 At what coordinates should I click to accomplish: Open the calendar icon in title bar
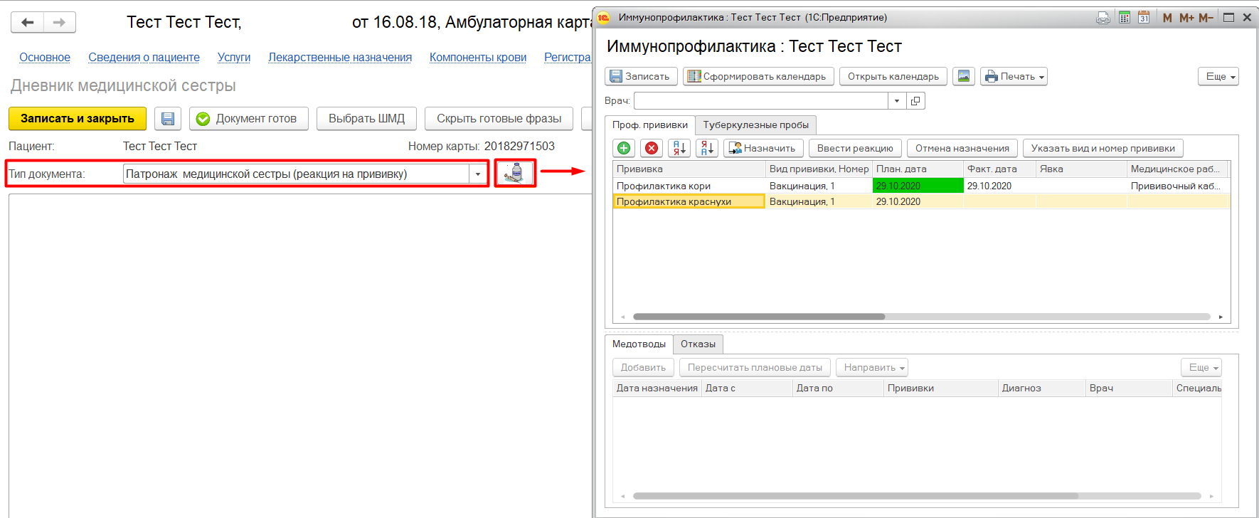point(1144,18)
